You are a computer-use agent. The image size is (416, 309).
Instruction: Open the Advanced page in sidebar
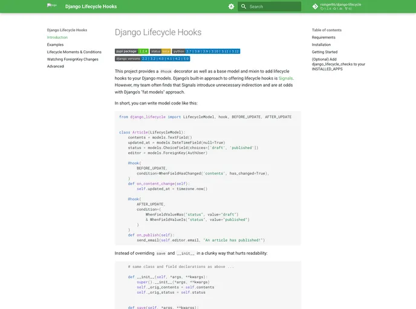pyautogui.click(x=56, y=66)
